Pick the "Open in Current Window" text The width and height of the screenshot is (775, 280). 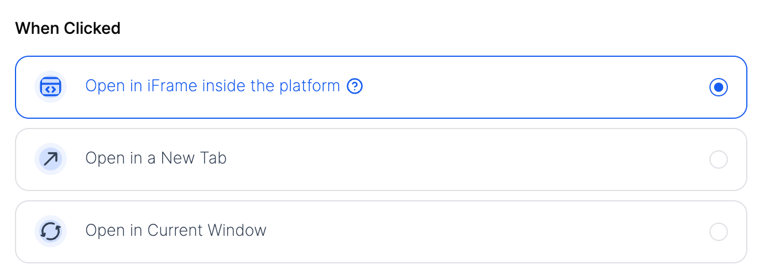176,231
